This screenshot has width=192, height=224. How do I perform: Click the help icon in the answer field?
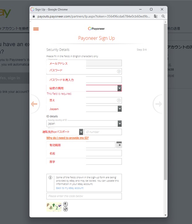point(119,100)
